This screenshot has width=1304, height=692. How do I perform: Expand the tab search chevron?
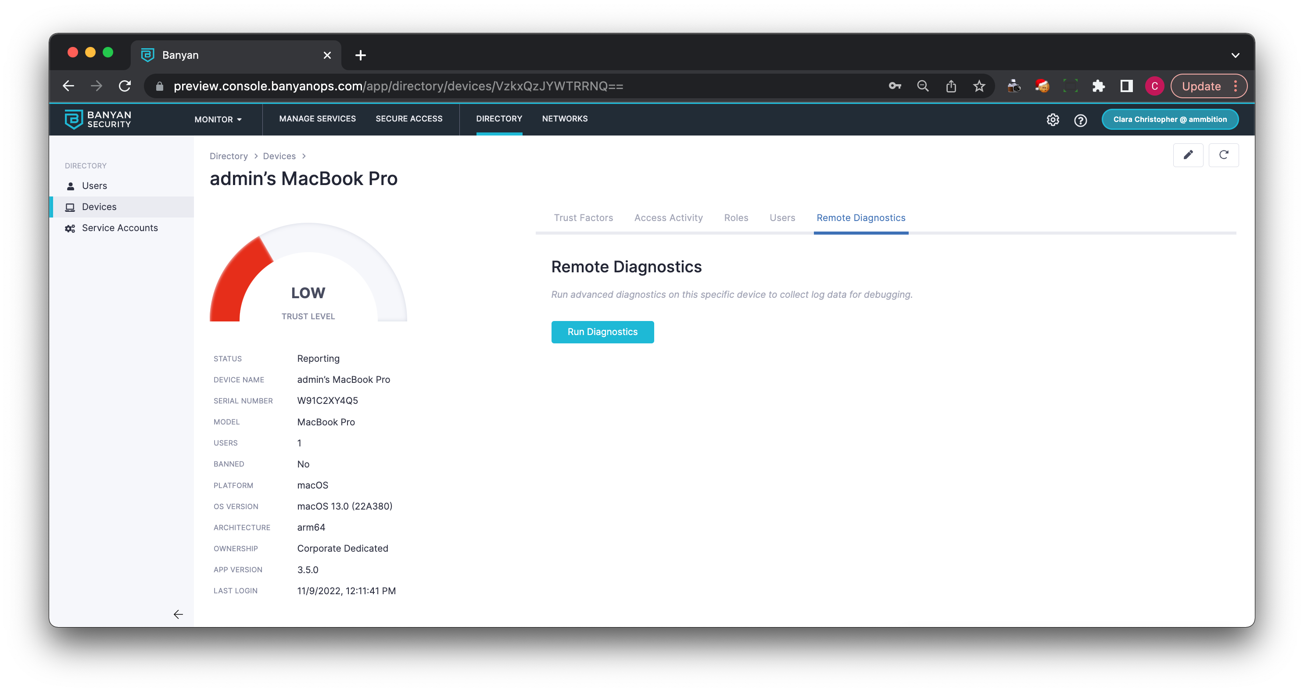click(x=1235, y=55)
